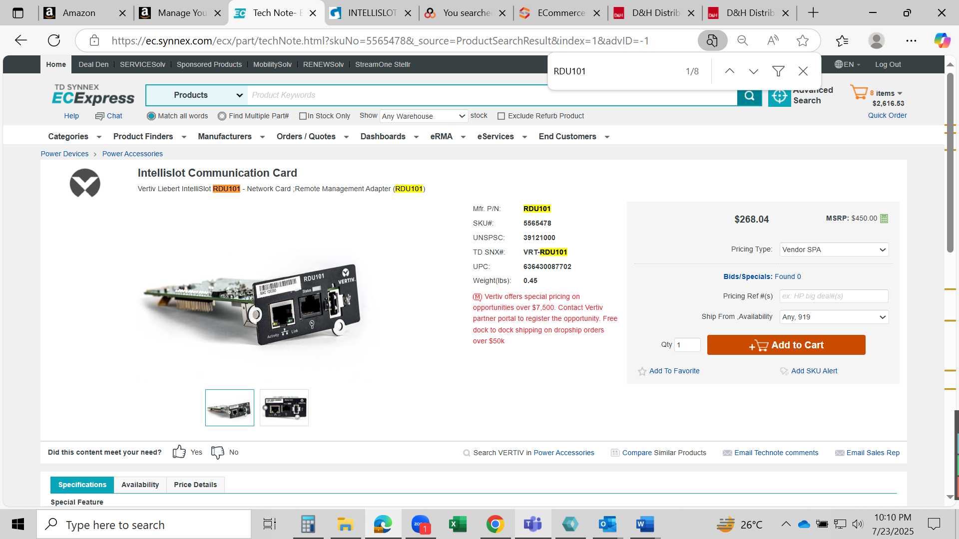Add page to favorites star icon
The image size is (959, 539).
803,40
